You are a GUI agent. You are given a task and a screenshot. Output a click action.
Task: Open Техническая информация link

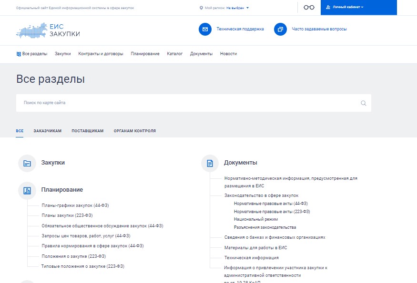click(251, 258)
